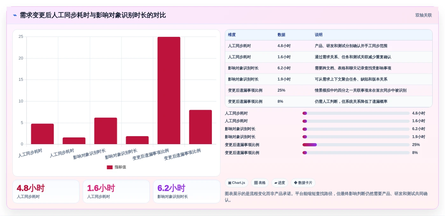
Task: Click the tallest chart bar reaching 25
Action: (169, 91)
